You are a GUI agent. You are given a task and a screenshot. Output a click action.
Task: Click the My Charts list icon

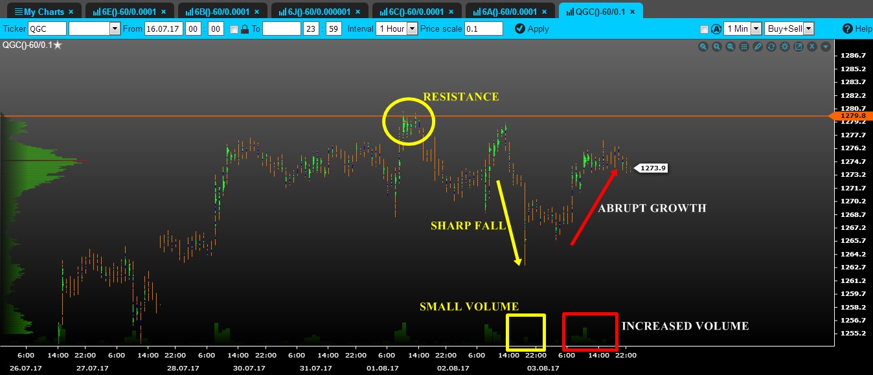coord(17,12)
